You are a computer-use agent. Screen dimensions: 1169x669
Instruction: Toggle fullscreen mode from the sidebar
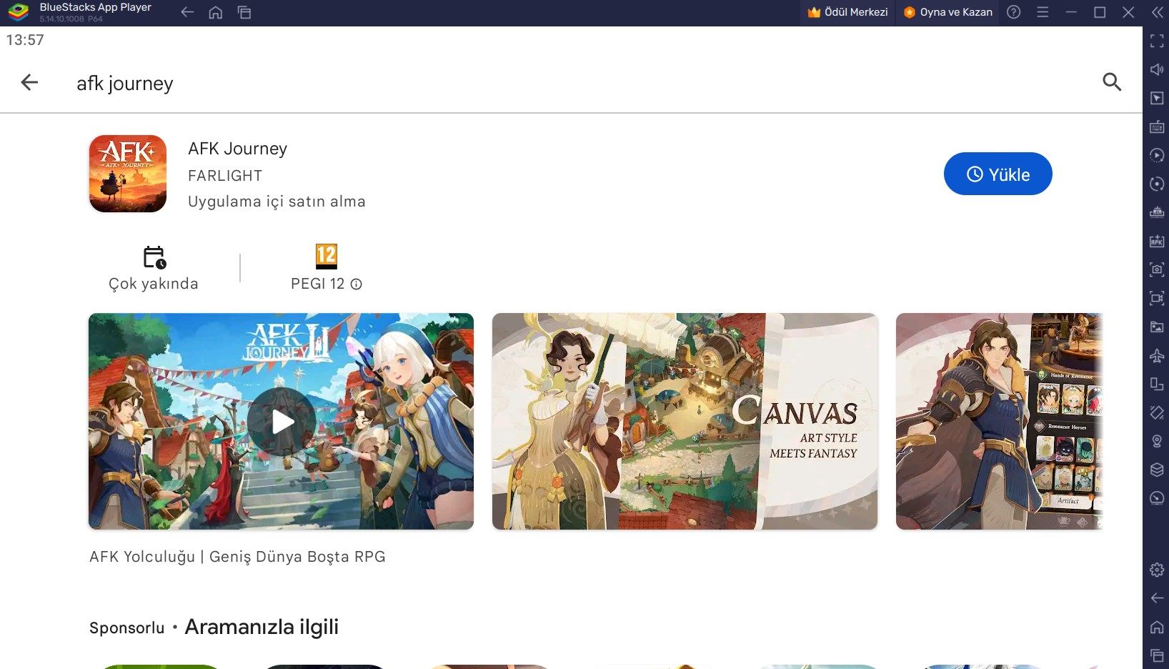[x=1155, y=42]
